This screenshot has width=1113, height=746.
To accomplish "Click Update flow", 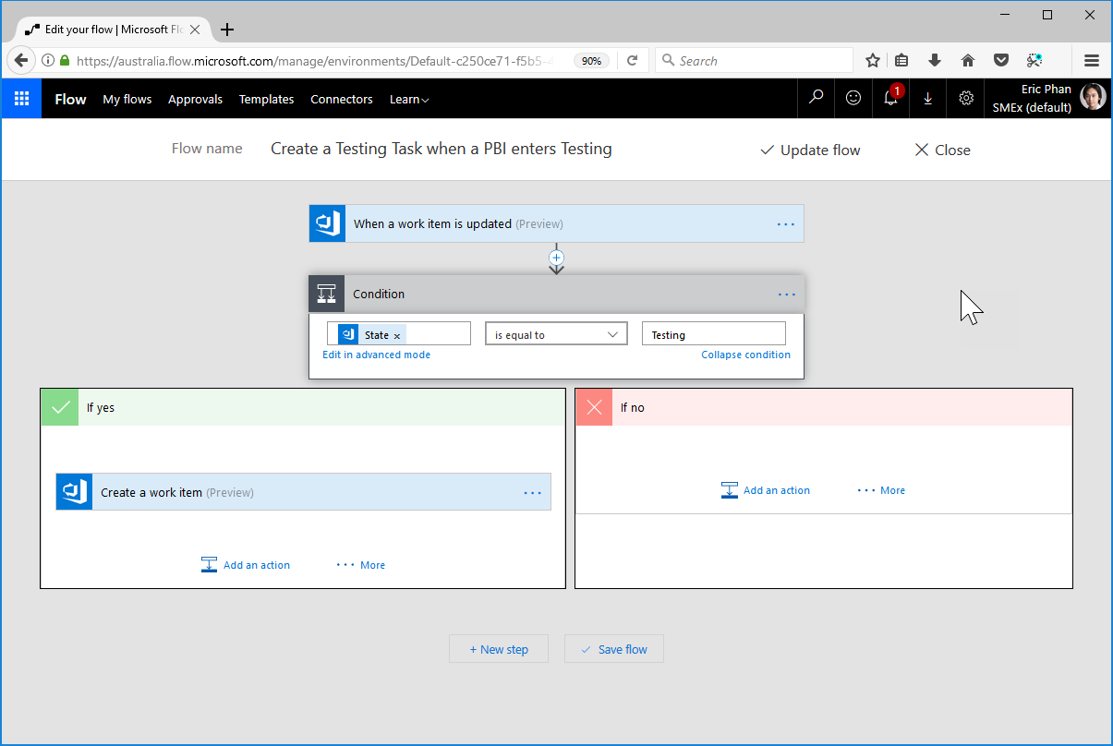I will pos(810,150).
